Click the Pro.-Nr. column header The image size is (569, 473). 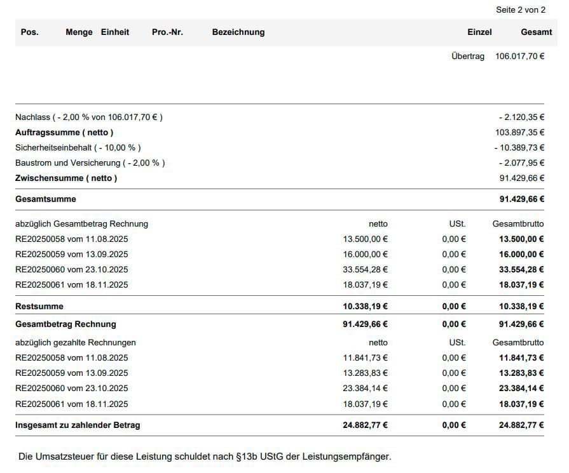pyautogui.click(x=167, y=32)
